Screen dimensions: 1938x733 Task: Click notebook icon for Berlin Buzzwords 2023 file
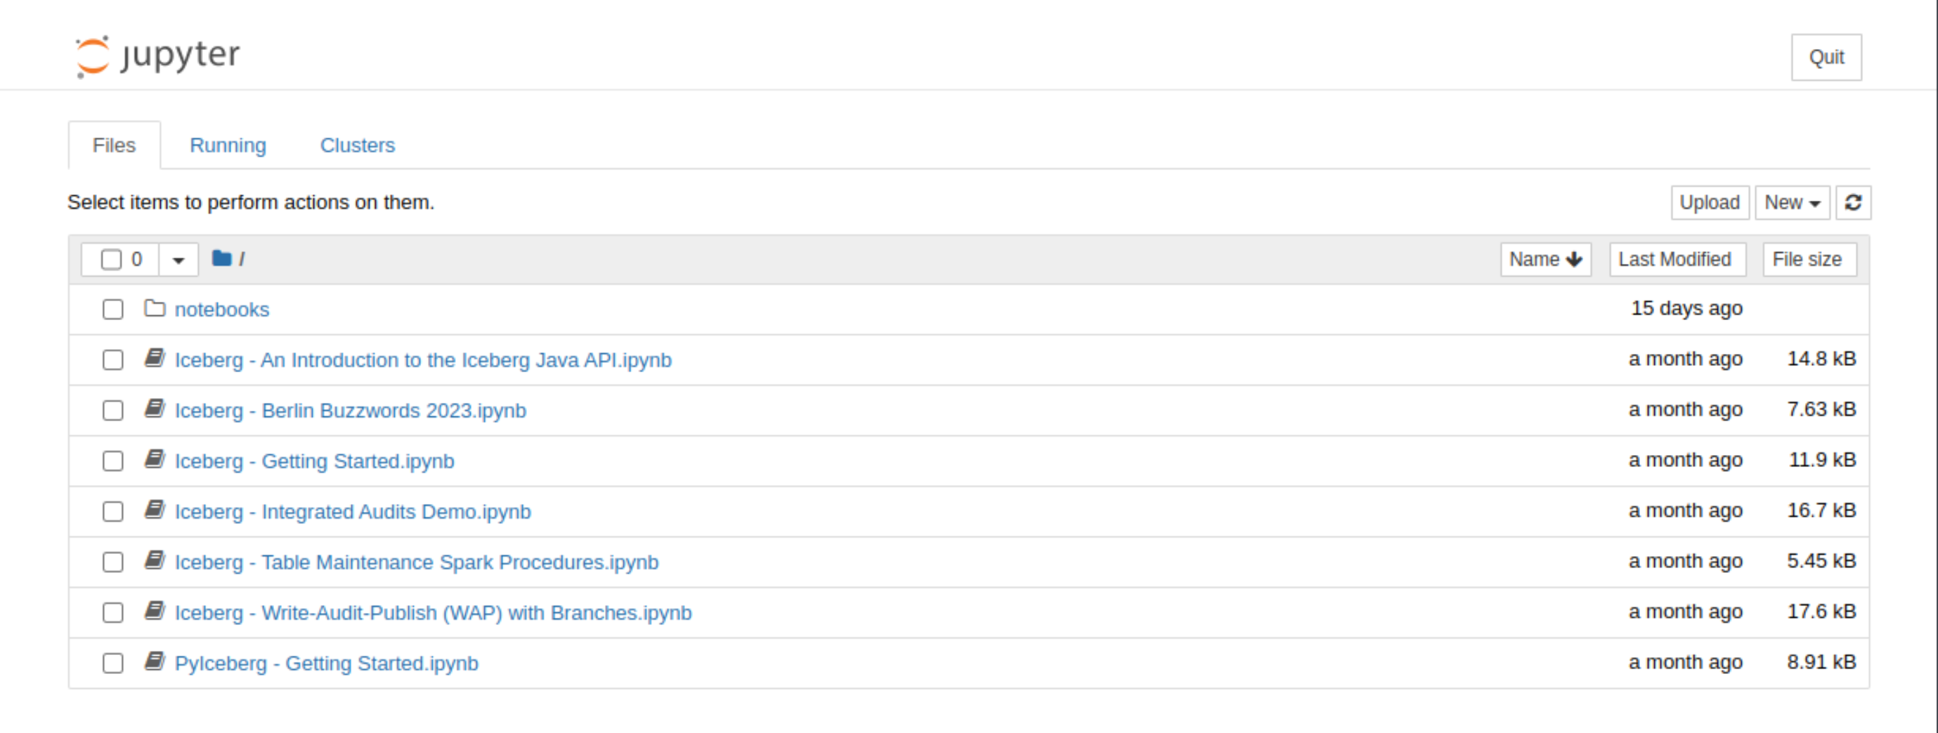point(154,409)
